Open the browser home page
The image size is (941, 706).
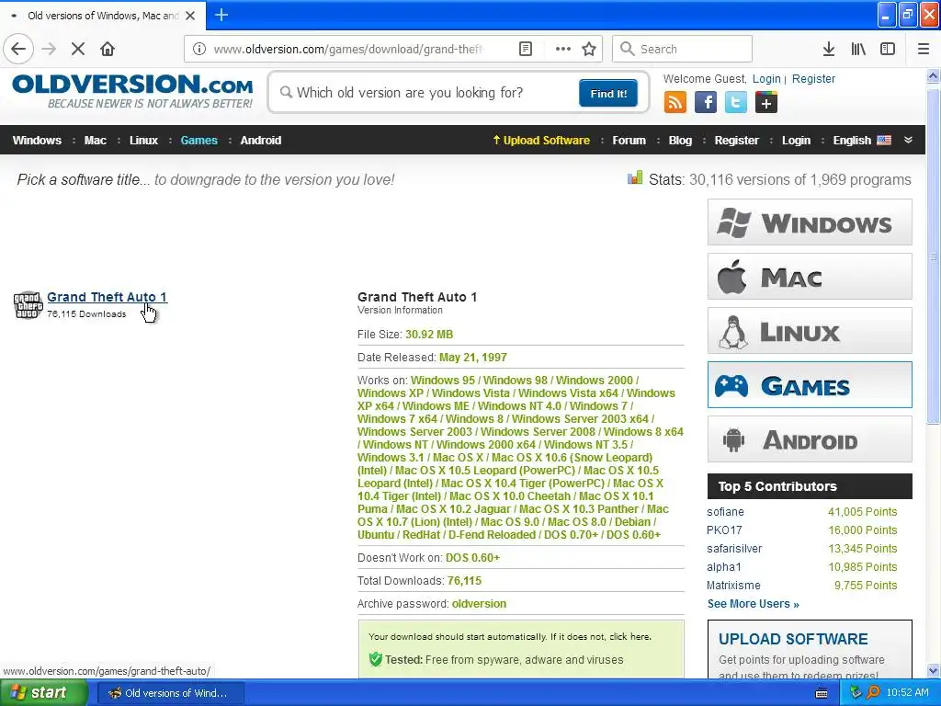pyautogui.click(x=108, y=49)
